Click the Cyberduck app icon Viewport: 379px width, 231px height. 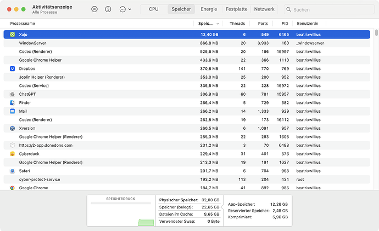(12, 154)
